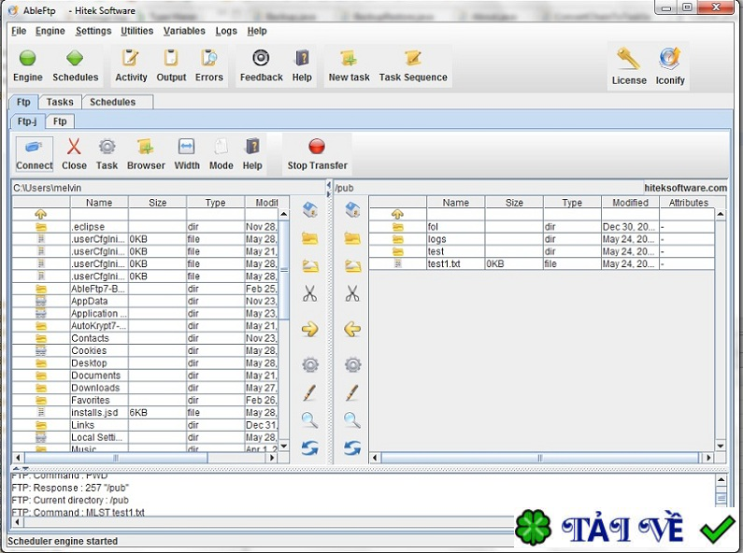Sort local files by Size column
The width and height of the screenshot is (743, 553).
point(157,203)
